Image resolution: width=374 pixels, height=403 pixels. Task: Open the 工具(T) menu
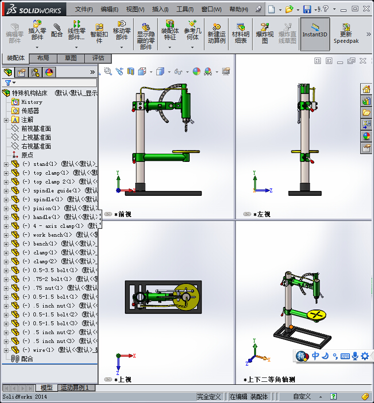point(185,9)
